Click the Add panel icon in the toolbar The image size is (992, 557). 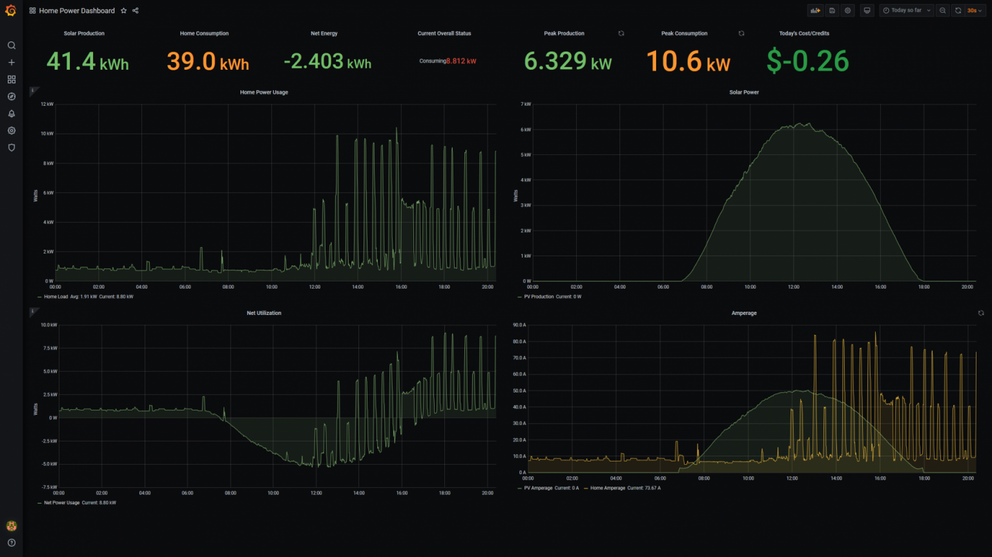815,10
